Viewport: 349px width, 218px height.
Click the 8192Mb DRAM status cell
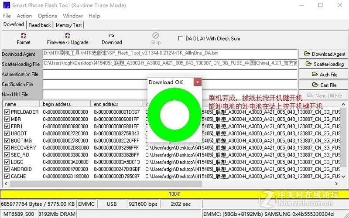pyautogui.click(x=57, y=214)
